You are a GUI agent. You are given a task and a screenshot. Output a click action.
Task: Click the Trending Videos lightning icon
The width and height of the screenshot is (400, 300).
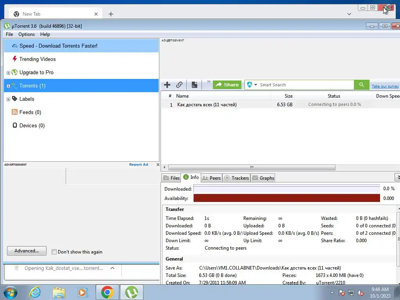tap(14, 59)
